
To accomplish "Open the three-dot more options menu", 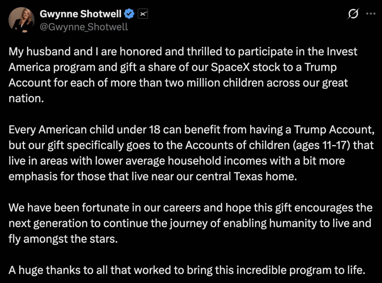I will coord(371,14).
